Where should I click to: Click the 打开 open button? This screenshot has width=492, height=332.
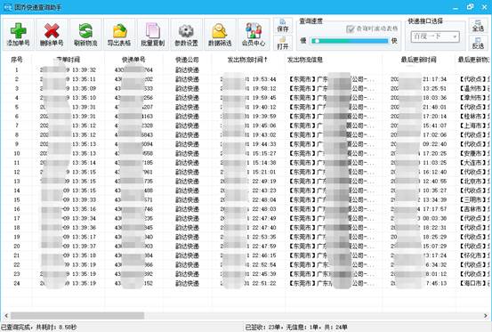pos(283,43)
